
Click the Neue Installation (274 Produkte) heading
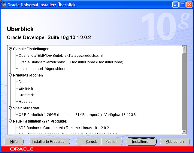pos(40,121)
